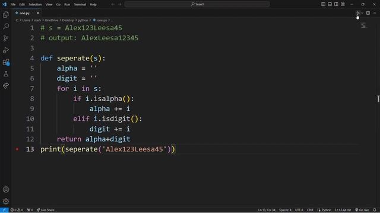Change encoding via UTF-8 status item
This screenshot has height=213, width=380.
click(299, 210)
